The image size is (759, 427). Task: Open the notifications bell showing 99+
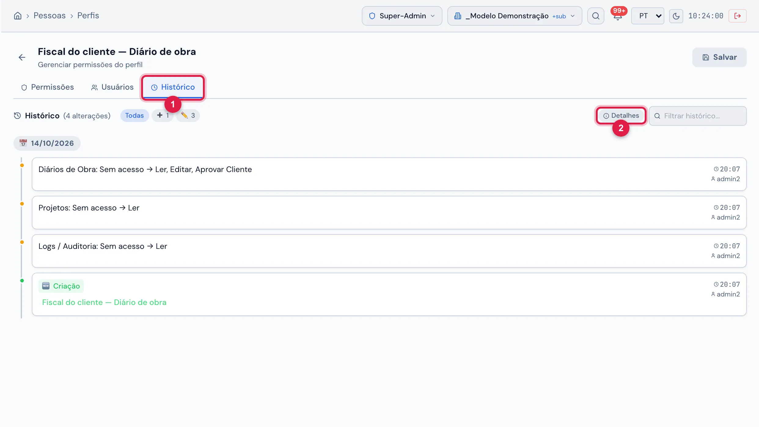(618, 16)
